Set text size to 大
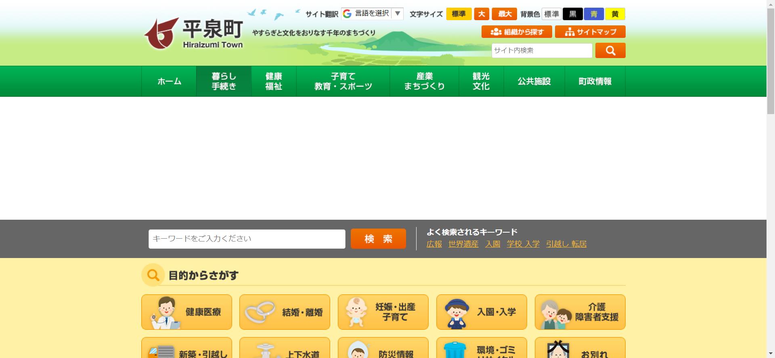Image resolution: width=775 pixels, height=358 pixels. click(482, 14)
